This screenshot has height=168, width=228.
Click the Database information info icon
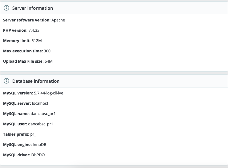point(6,81)
